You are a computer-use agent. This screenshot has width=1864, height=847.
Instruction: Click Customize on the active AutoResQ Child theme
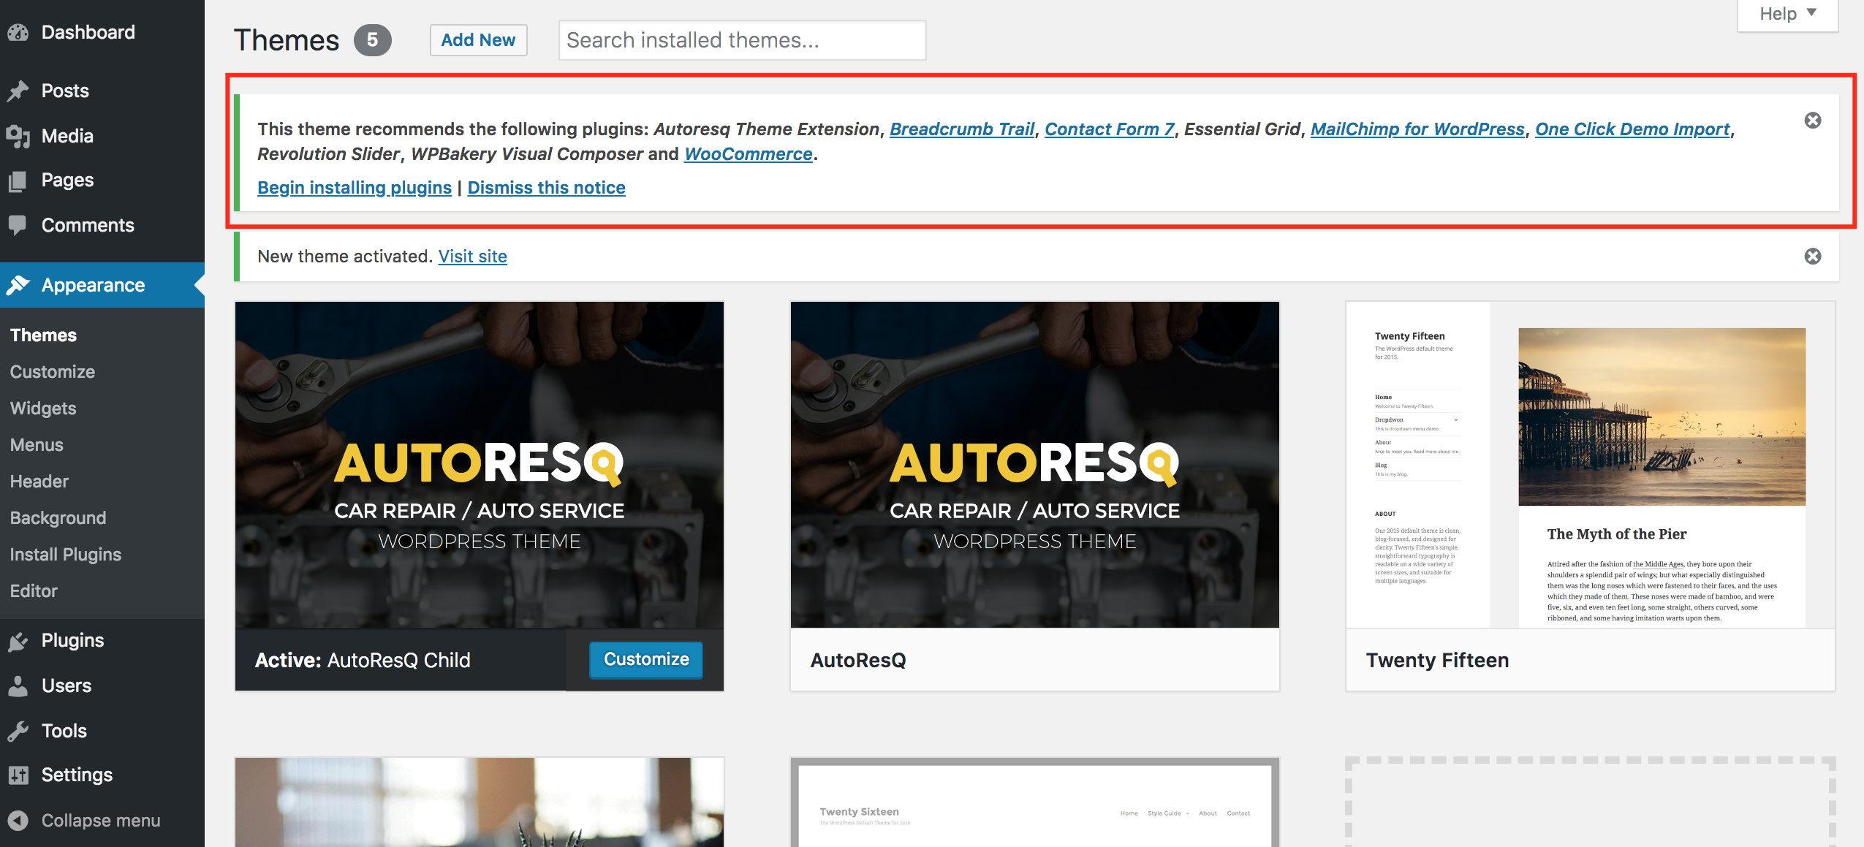[646, 659]
